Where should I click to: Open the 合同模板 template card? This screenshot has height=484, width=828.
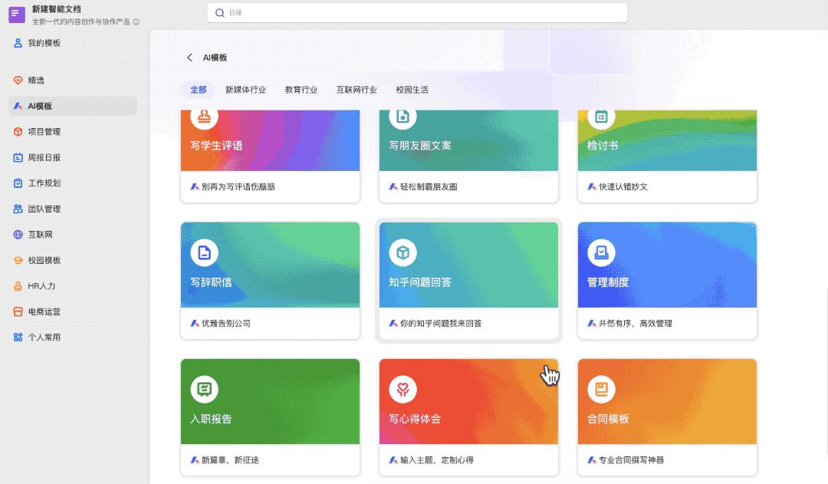pyautogui.click(x=668, y=417)
